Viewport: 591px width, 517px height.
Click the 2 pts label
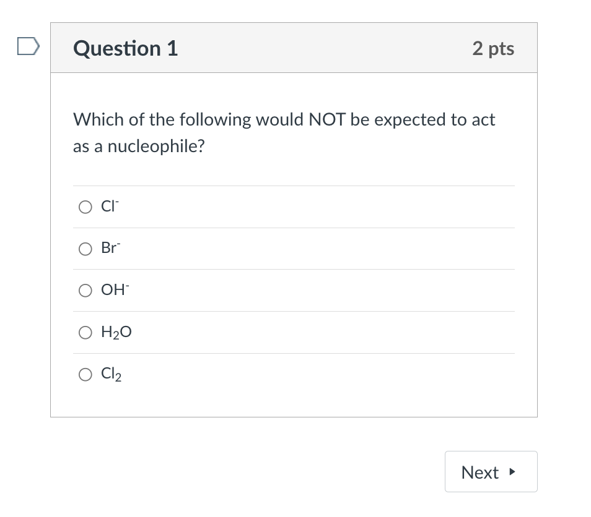(x=493, y=48)
